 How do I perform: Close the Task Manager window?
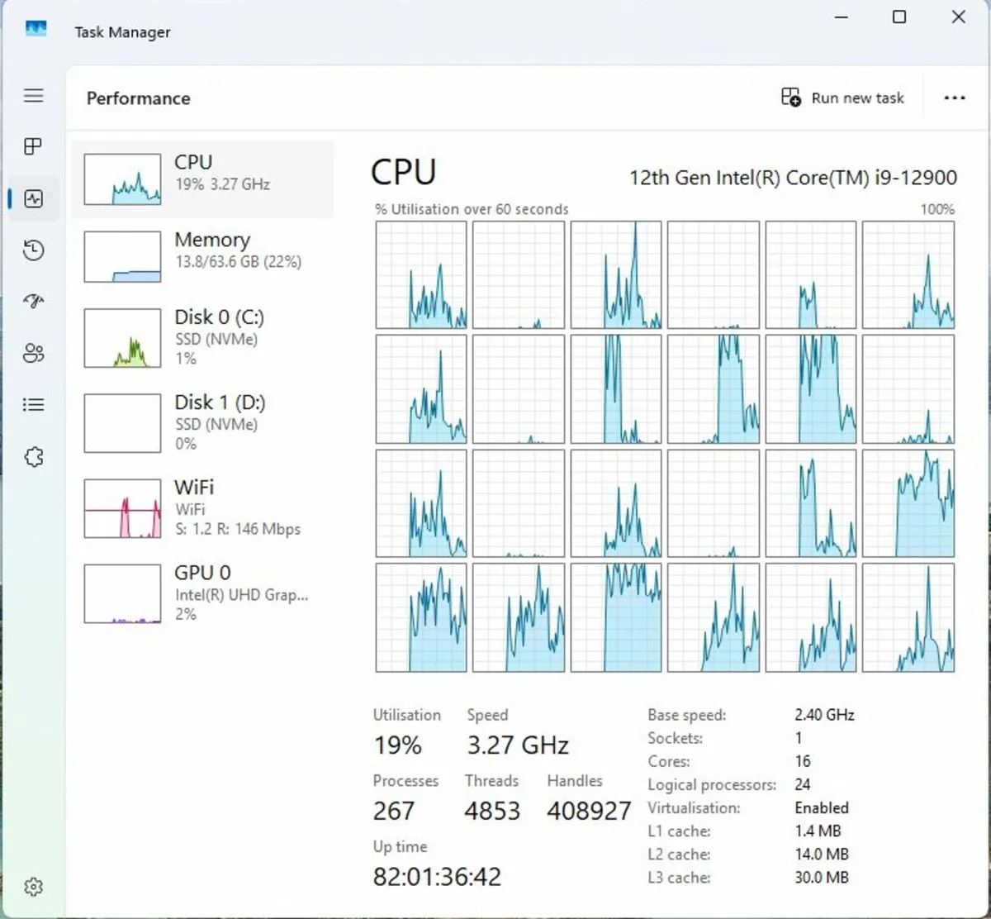[x=959, y=17]
